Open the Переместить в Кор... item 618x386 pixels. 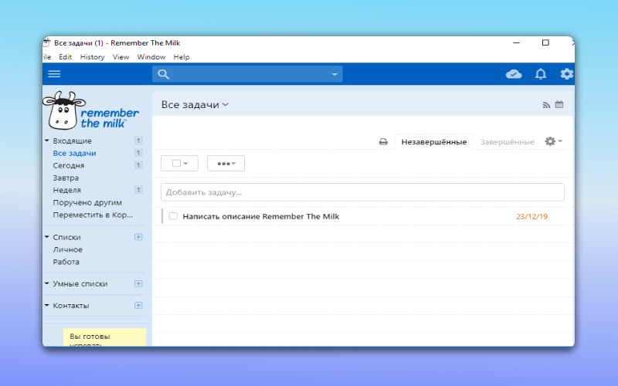(x=93, y=215)
